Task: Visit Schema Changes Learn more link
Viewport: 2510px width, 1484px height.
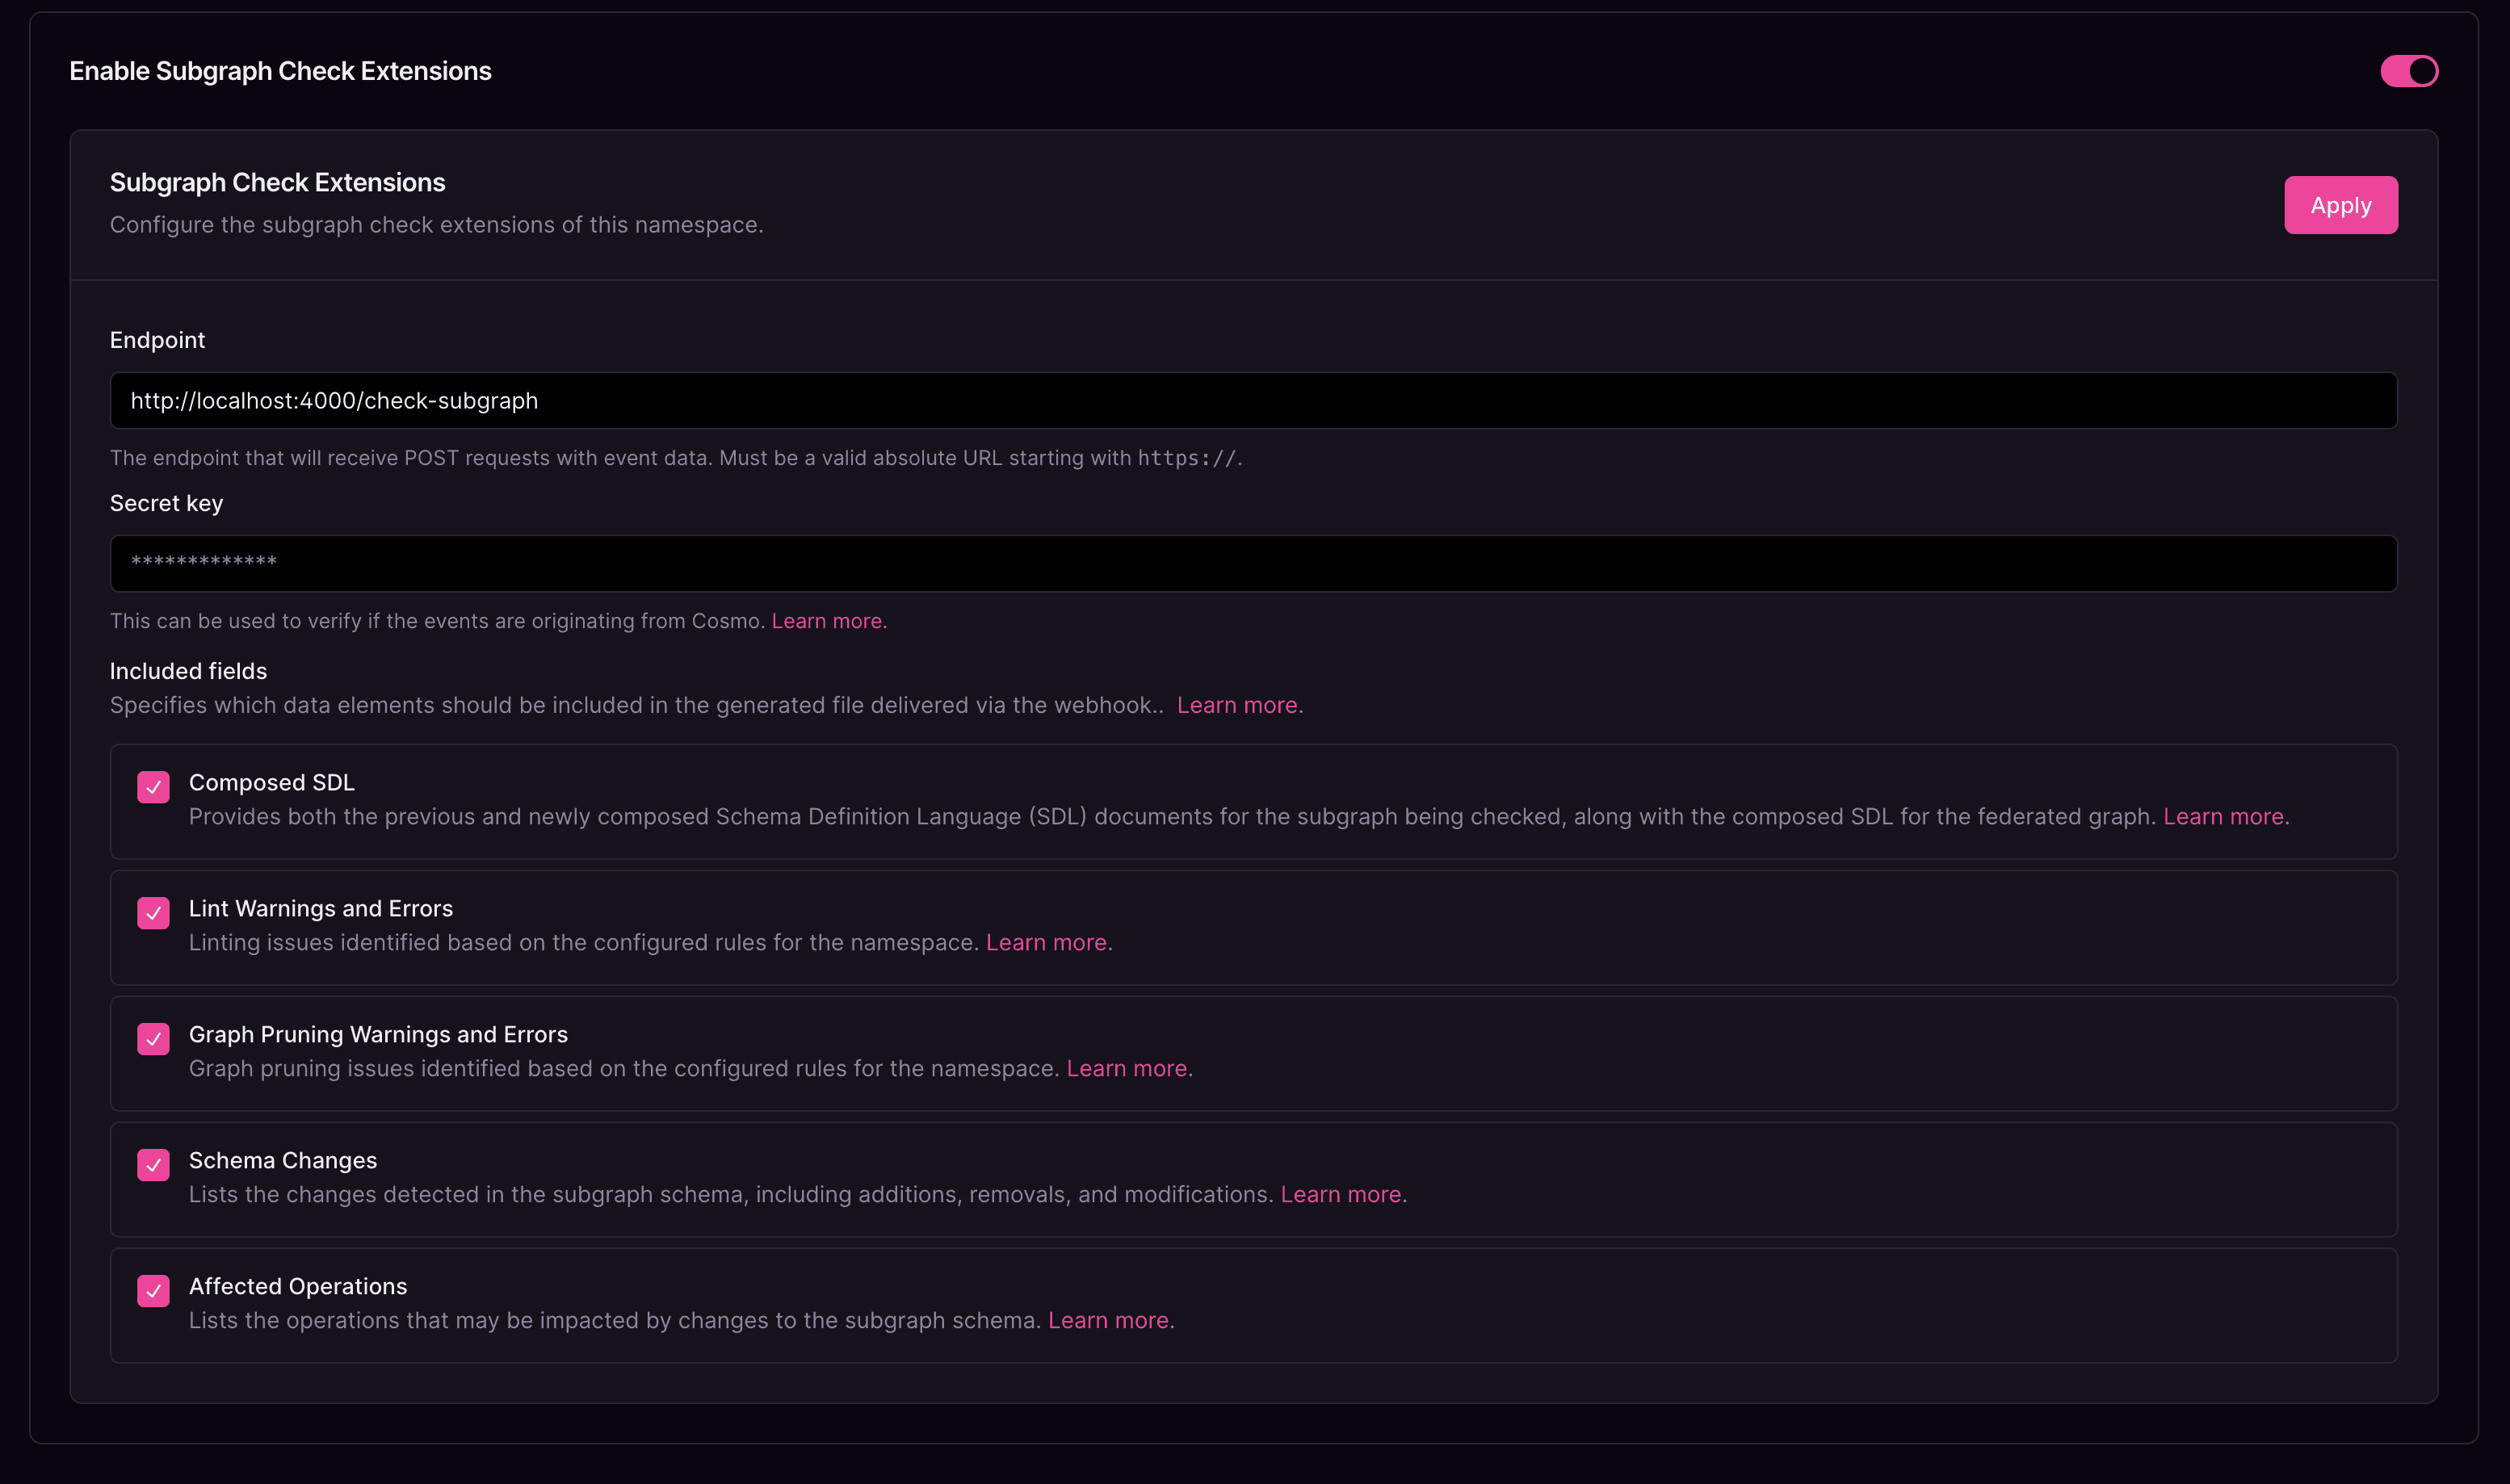Action: (x=1340, y=1195)
